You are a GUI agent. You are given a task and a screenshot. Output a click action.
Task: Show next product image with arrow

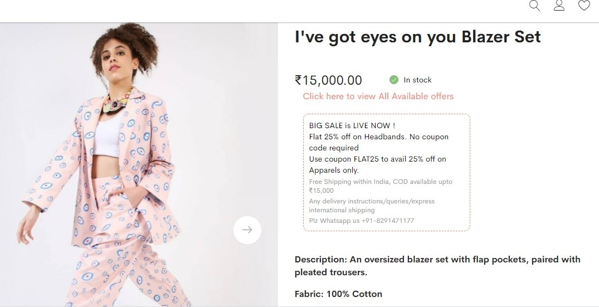tap(247, 230)
